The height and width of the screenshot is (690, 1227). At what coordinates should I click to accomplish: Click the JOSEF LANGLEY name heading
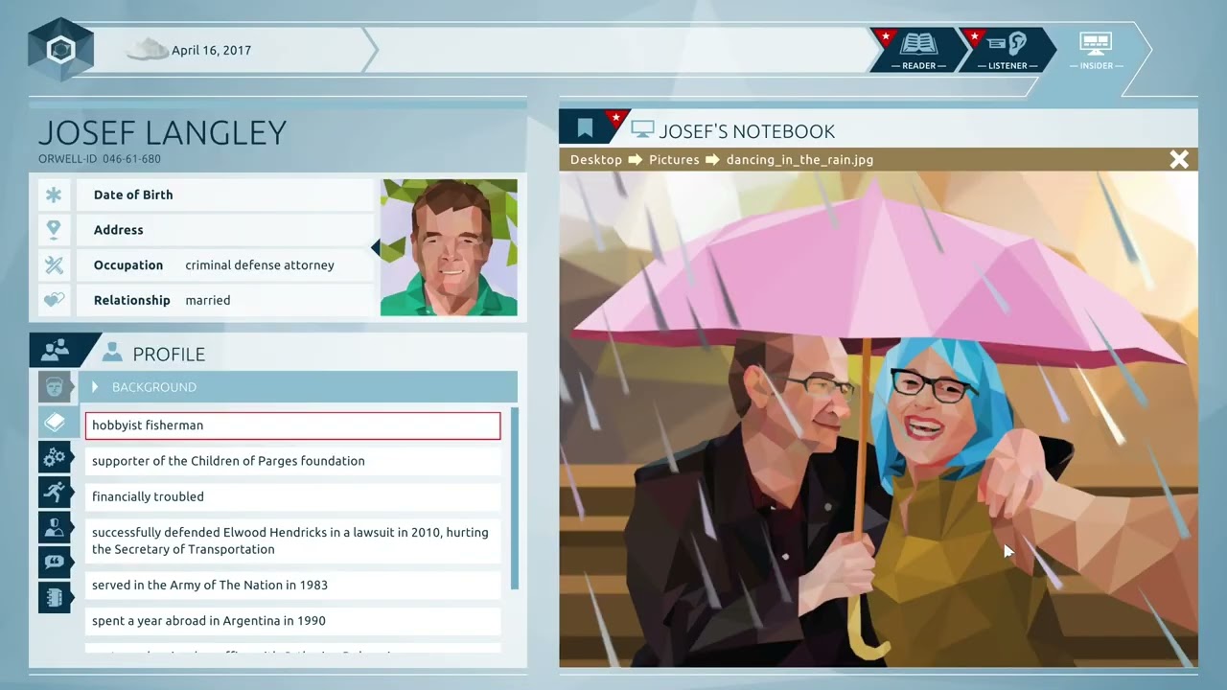pyautogui.click(x=163, y=132)
